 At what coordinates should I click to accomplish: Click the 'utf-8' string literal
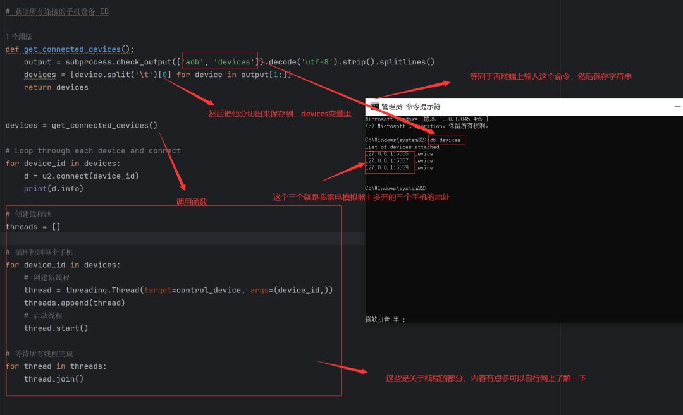pos(317,62)
